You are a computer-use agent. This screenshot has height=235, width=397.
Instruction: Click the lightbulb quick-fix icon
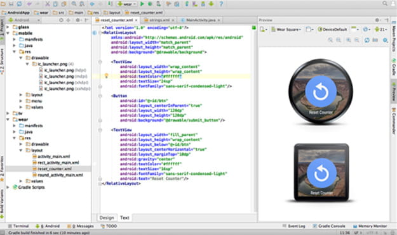[x=106, y=75]
